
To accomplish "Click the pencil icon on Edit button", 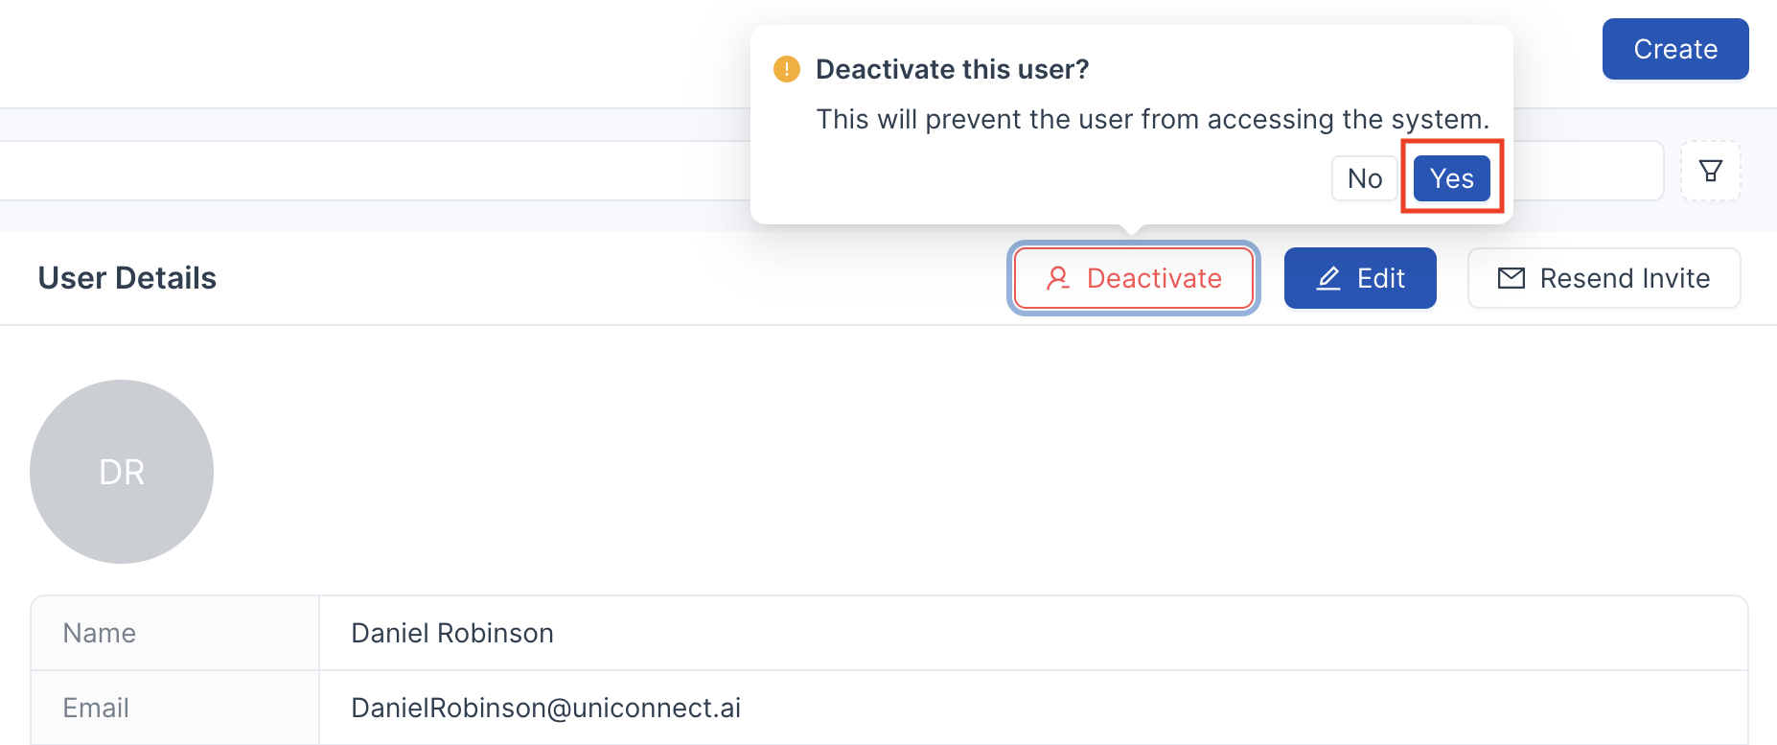I will 1328,278.
